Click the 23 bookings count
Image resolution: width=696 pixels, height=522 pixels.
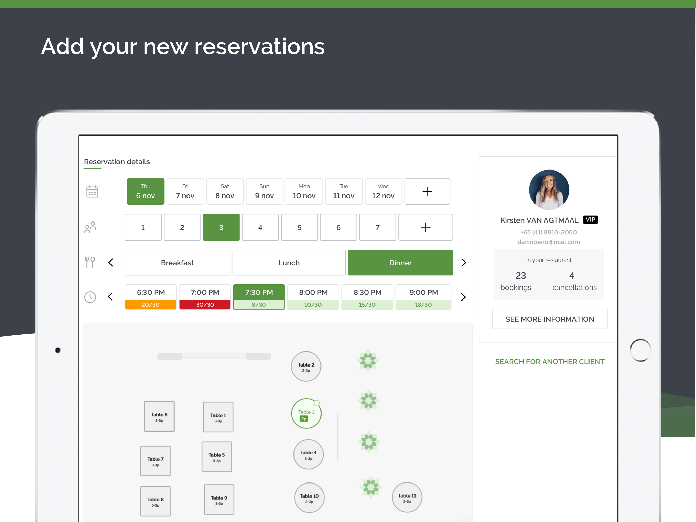pos(520,276)
